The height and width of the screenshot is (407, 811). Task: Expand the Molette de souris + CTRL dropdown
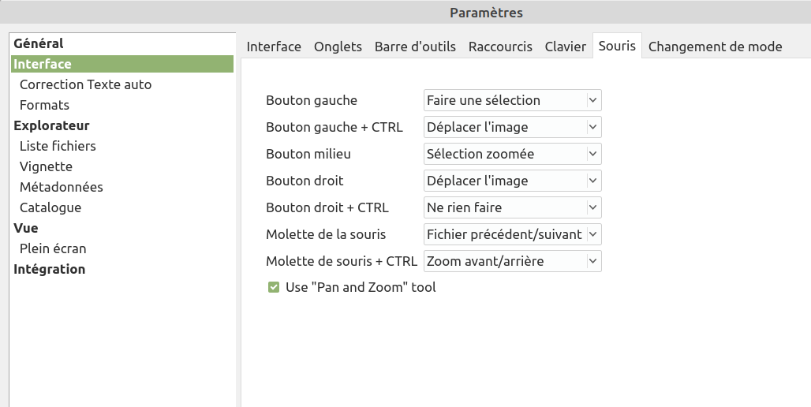click(513, 261)
